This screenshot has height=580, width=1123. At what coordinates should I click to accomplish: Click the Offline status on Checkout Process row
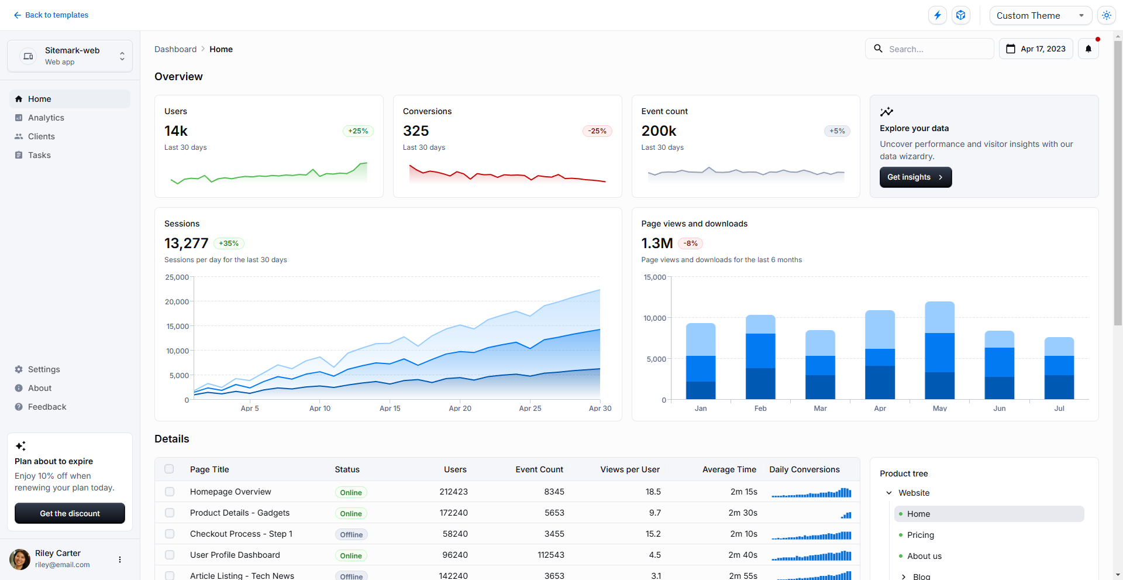(351, 534)
